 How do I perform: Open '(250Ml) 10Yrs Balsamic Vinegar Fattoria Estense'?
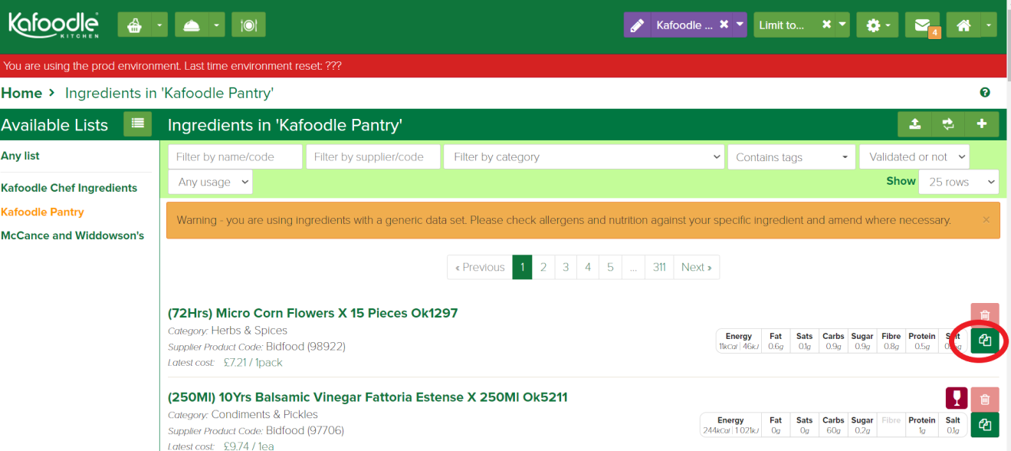point(368,397)
